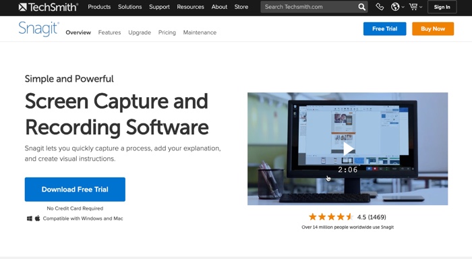Viewport: 472px width, 259px height.
Task: Click the TechSmith logo
Action: [x=49, y=7]
